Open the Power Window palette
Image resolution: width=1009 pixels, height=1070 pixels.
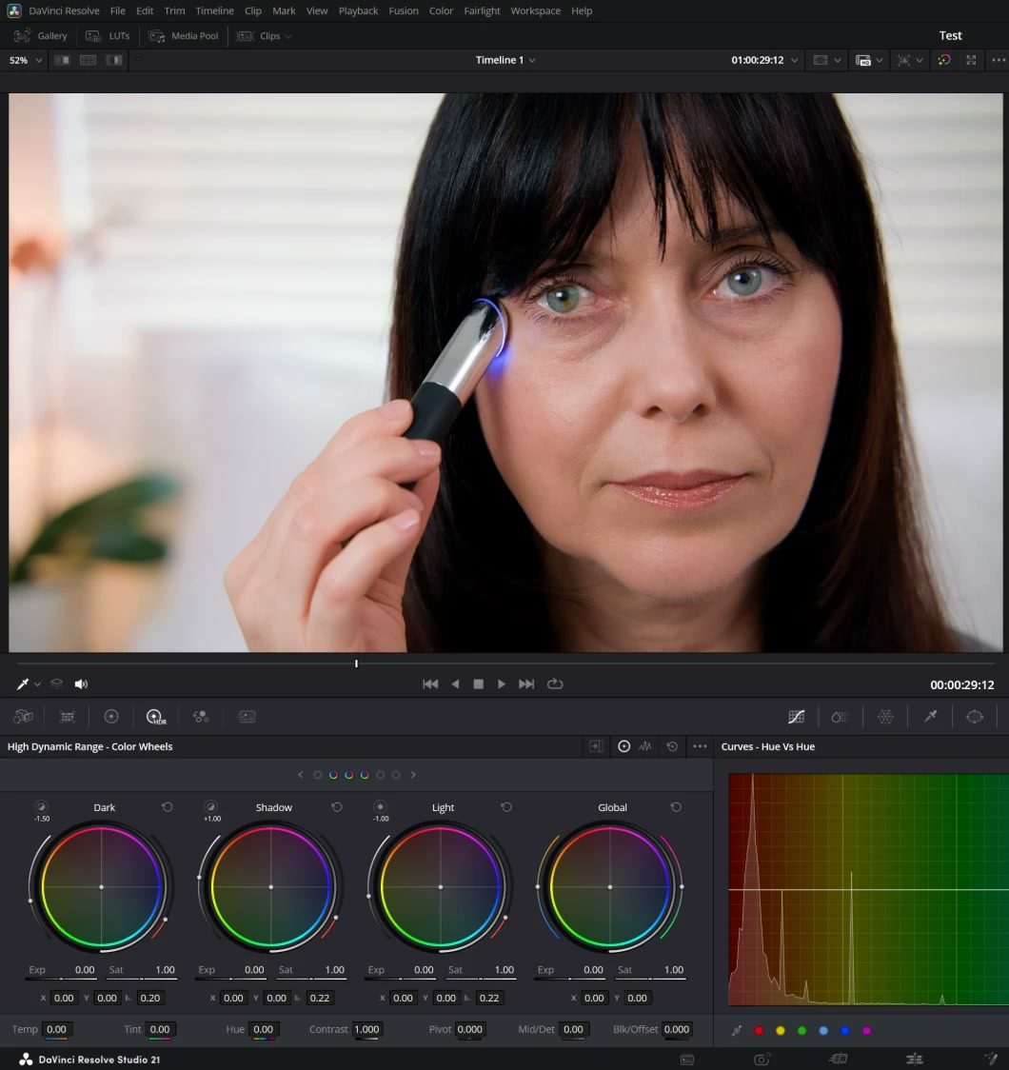point(975,717)
